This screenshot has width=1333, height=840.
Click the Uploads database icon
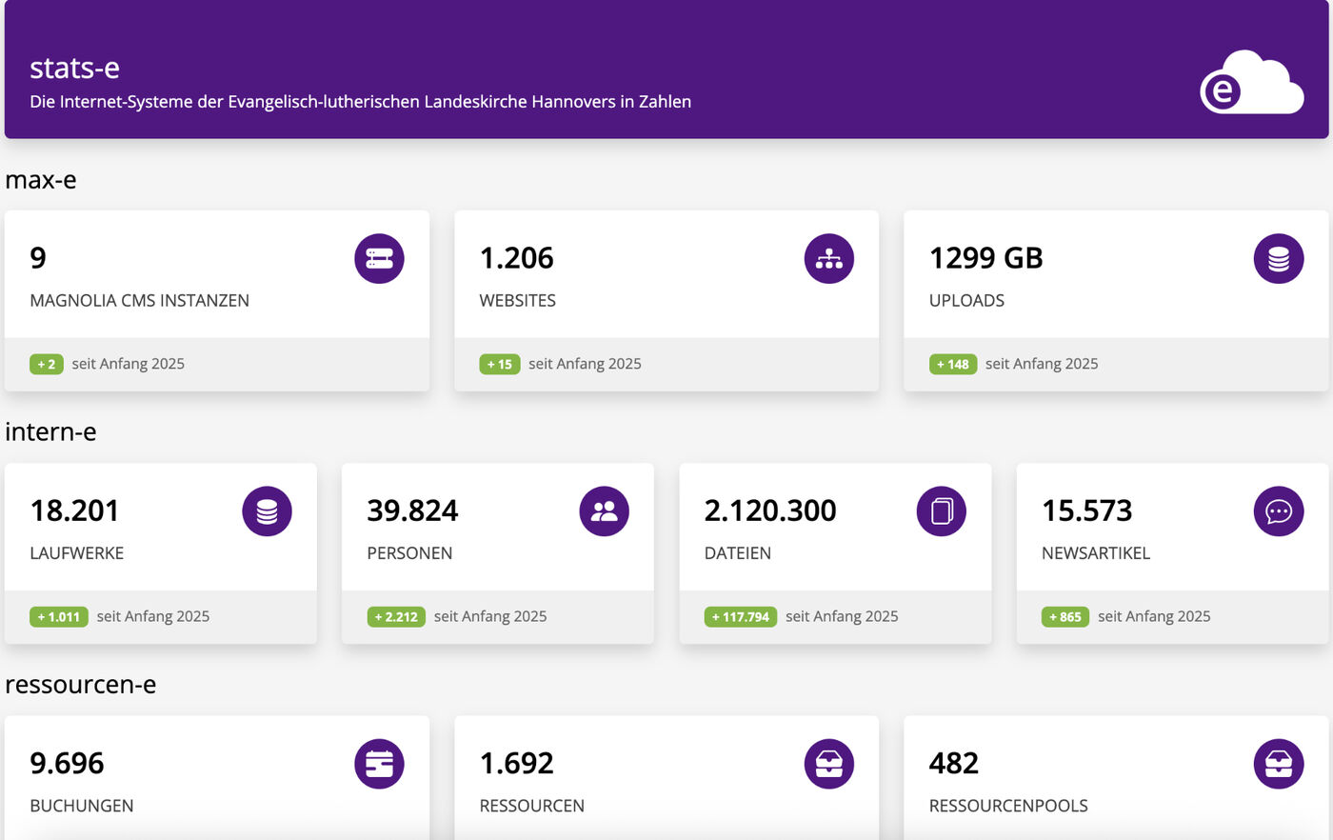click(1278, 258)
